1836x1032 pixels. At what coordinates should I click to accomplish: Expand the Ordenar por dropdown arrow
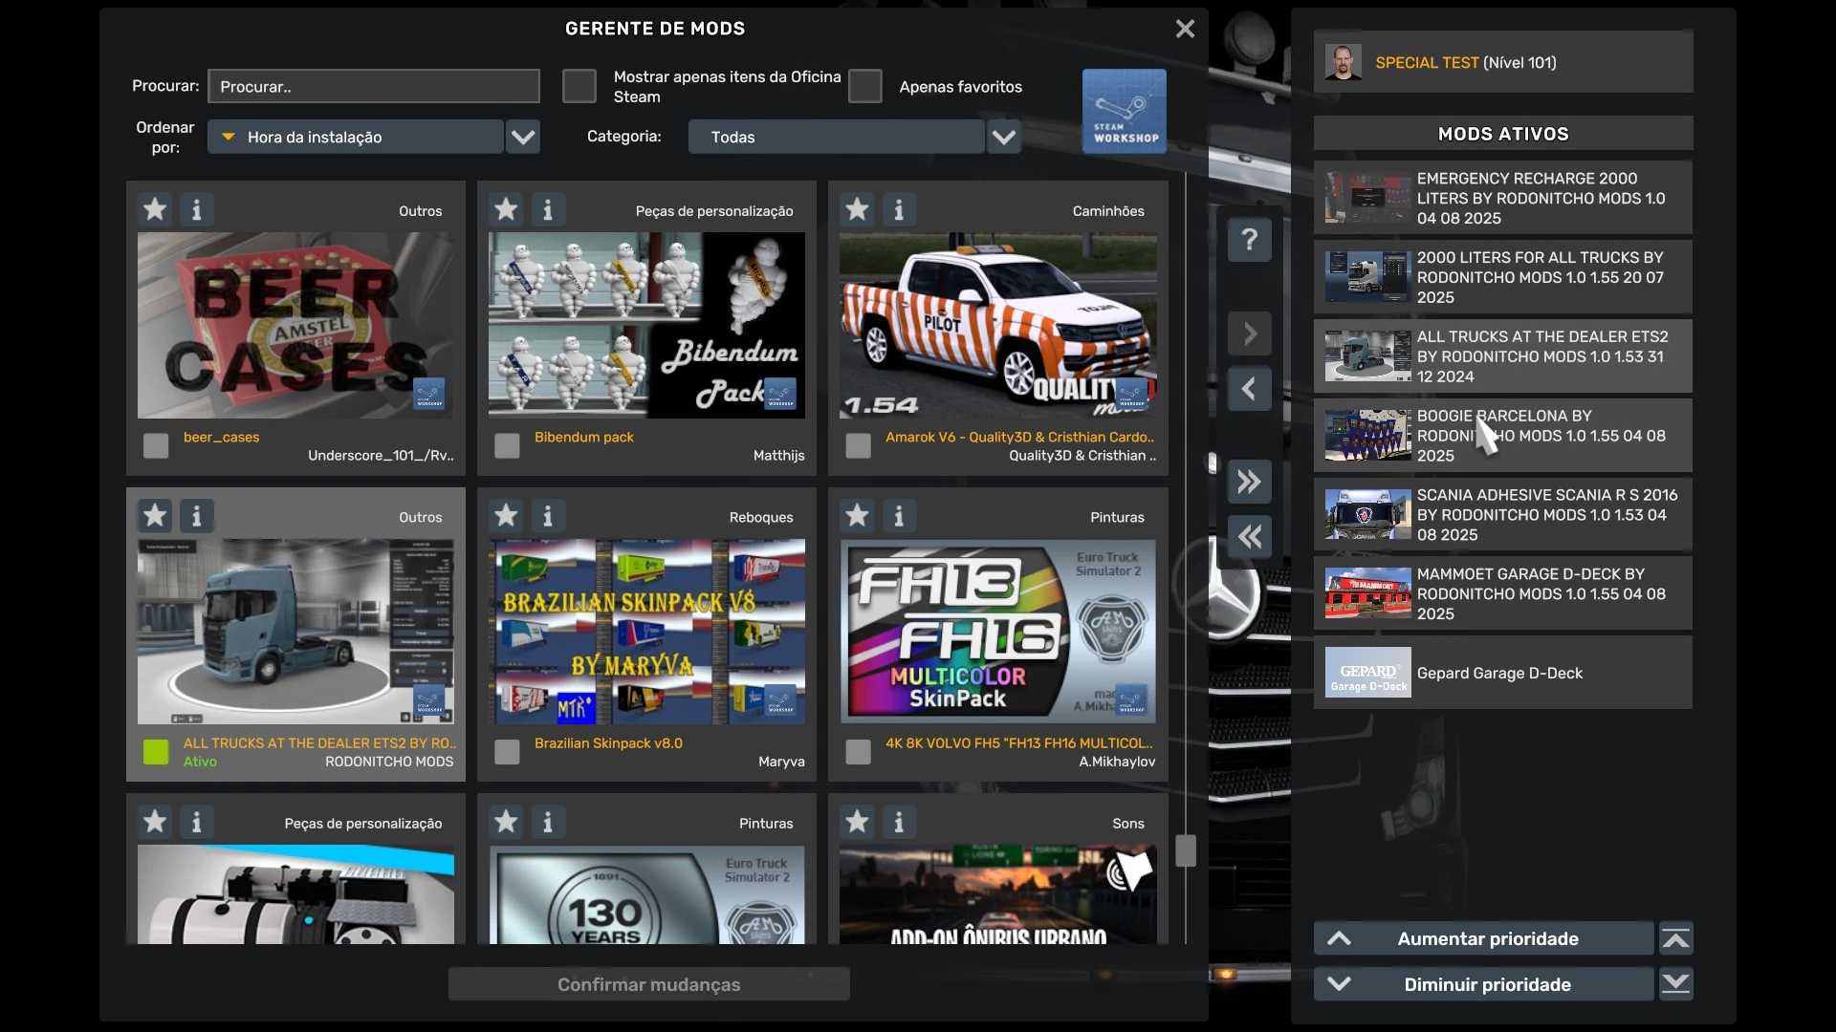pos(522,137)
